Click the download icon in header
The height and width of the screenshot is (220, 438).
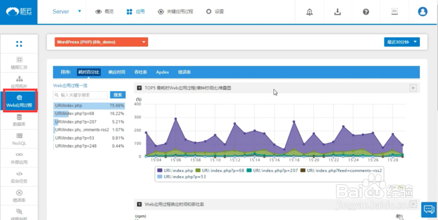pos(338,12)
